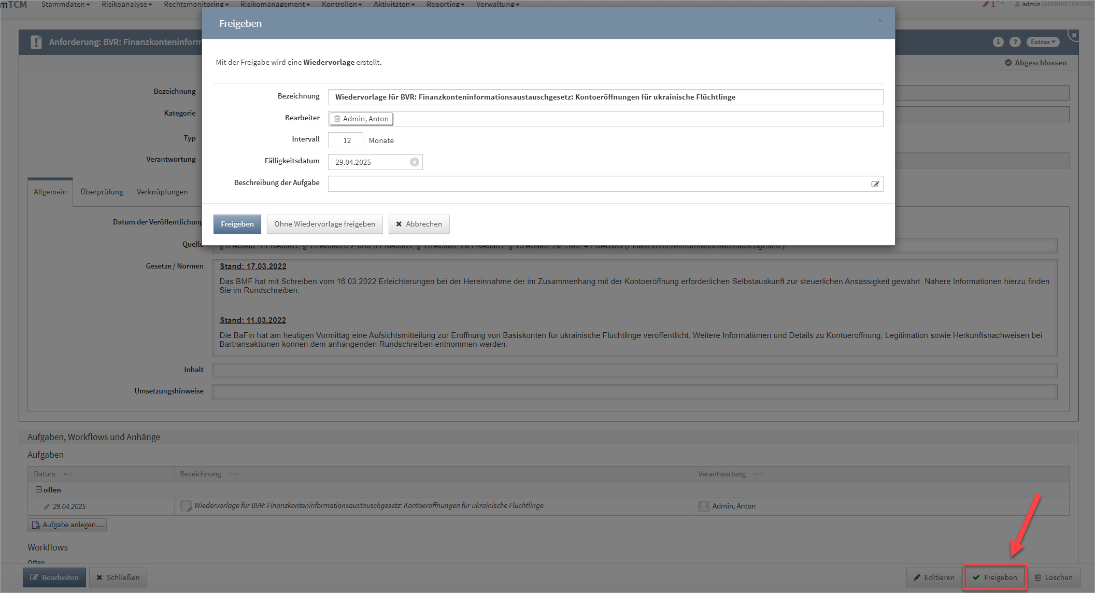The width and height of the screenshot is (1095, 593).
Task: Open the Reporting menu
Action: (x=445, y=4)
